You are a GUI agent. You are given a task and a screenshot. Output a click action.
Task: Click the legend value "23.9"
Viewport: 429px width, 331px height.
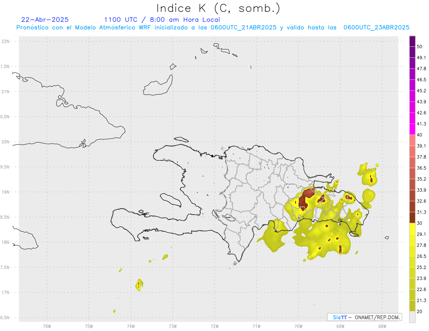(421, 278)
